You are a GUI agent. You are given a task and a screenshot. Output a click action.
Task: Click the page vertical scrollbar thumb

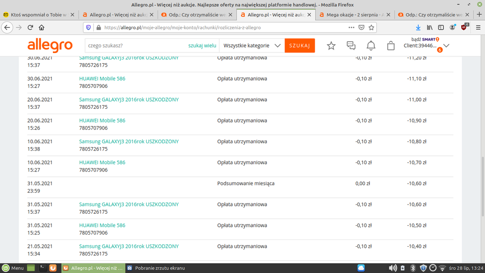click(483, 187)
